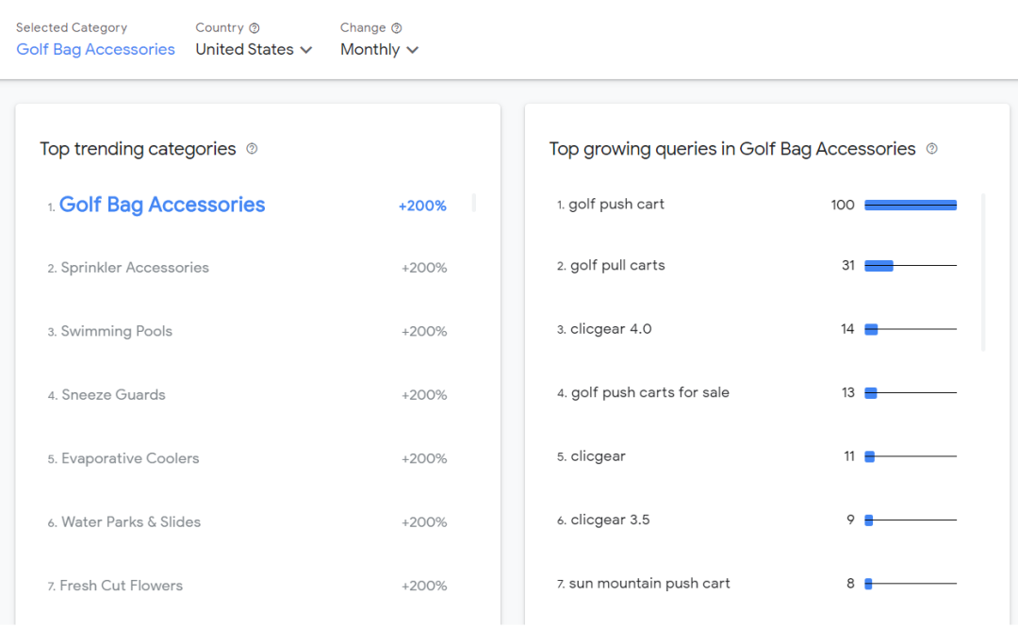Click the growing queries list scrollbar

click(x=983, y=272)
